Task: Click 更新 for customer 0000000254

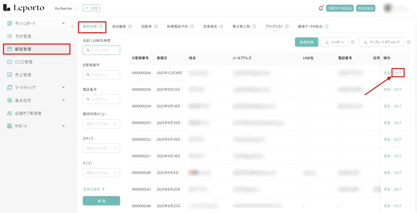Action: point(387,106)
